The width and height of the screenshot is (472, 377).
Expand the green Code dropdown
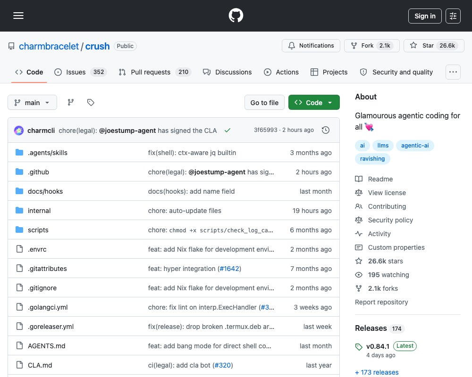pyautogui.click(x=314, y=103)
